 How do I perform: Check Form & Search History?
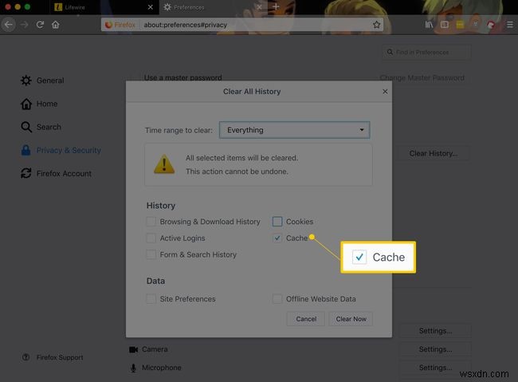[x=151, y=254]
